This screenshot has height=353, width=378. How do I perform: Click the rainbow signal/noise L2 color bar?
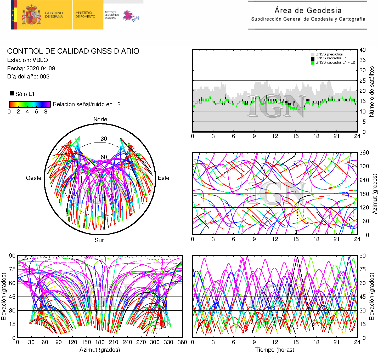tap(30, 104)
